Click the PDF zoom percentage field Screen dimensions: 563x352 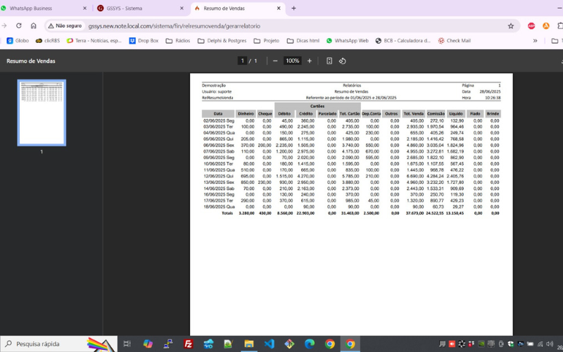(292, 61)
